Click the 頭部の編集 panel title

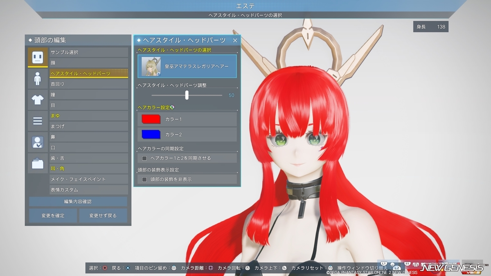click(x=51, y=40)
